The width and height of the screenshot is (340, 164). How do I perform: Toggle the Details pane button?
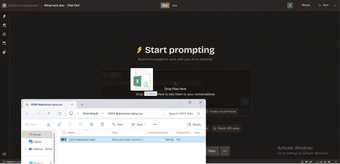pyautogui.click(x=194, y=124)
